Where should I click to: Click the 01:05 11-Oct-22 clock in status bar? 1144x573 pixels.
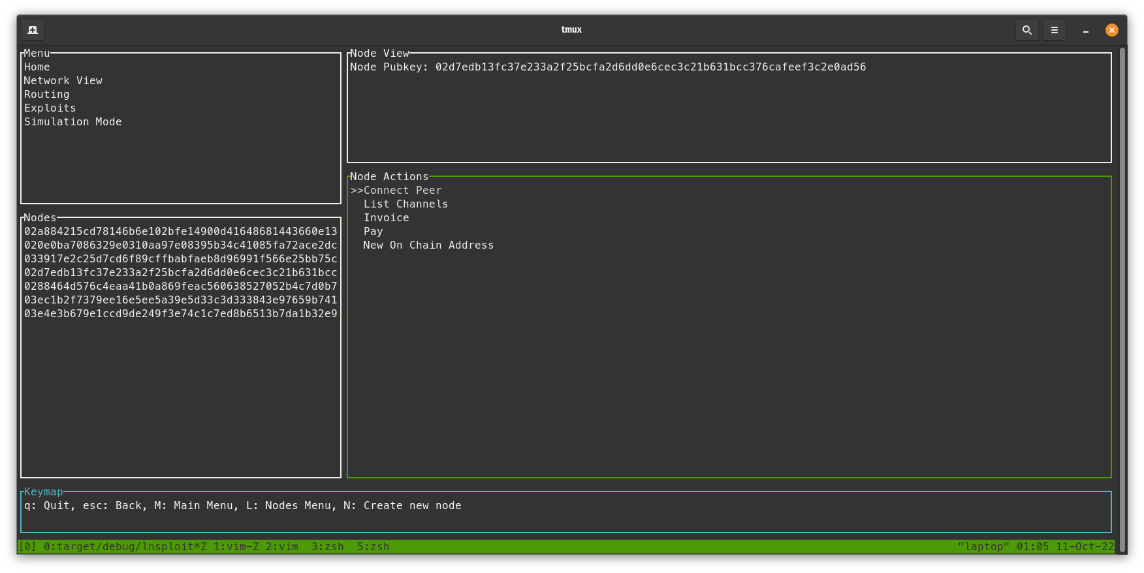click(x=1066, y=547)
